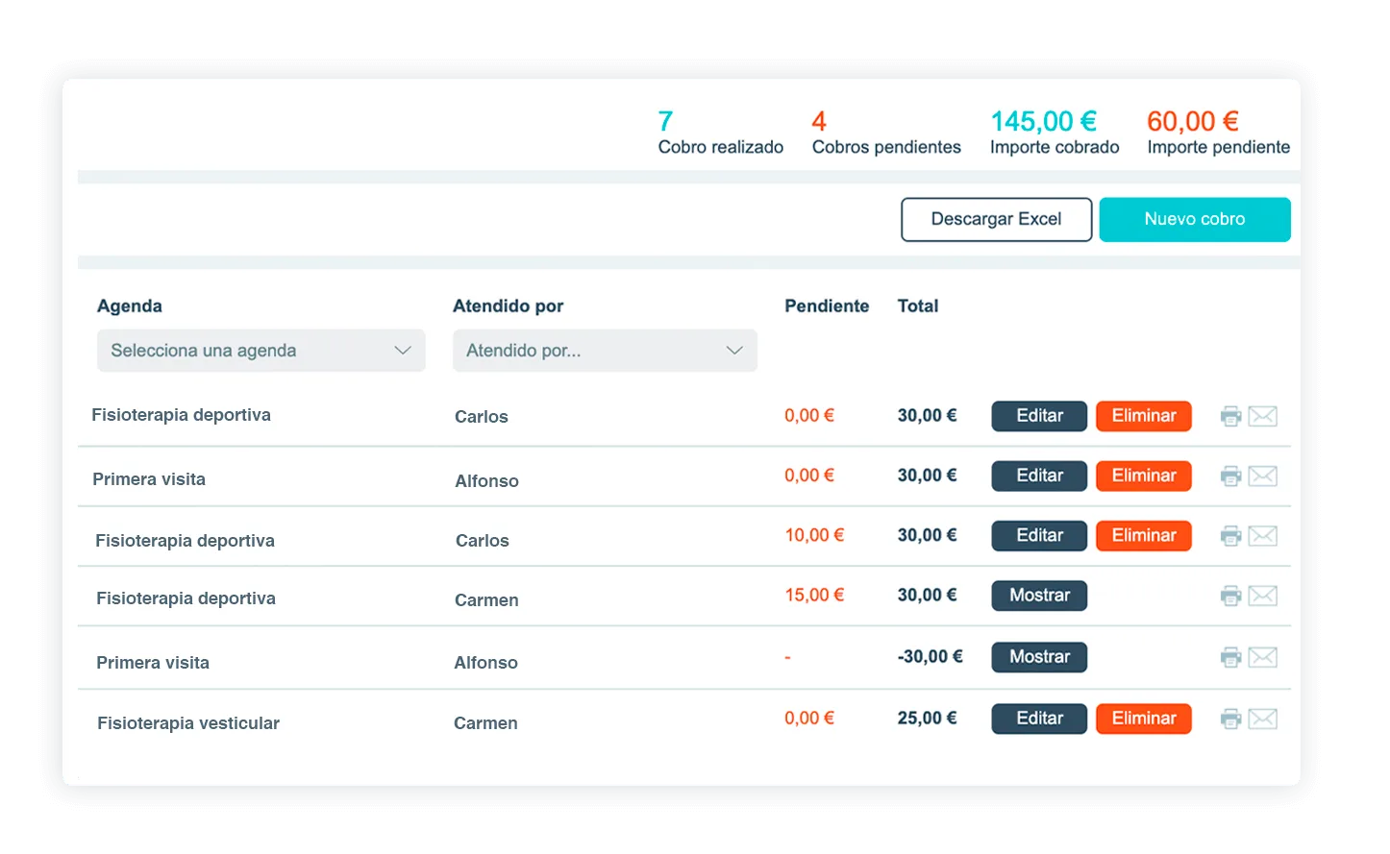Send email for the 10,00 € pending charge
The height and width of the screenshot is (854, 1390).
click(1262, 536)
